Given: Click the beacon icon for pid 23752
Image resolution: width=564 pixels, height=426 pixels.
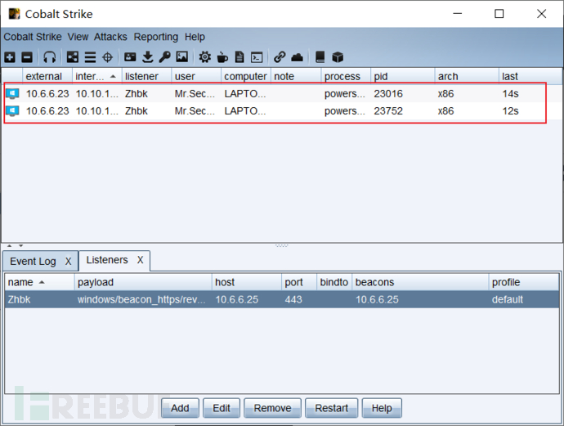Looking at the screenshot, I should pos(12,111).
